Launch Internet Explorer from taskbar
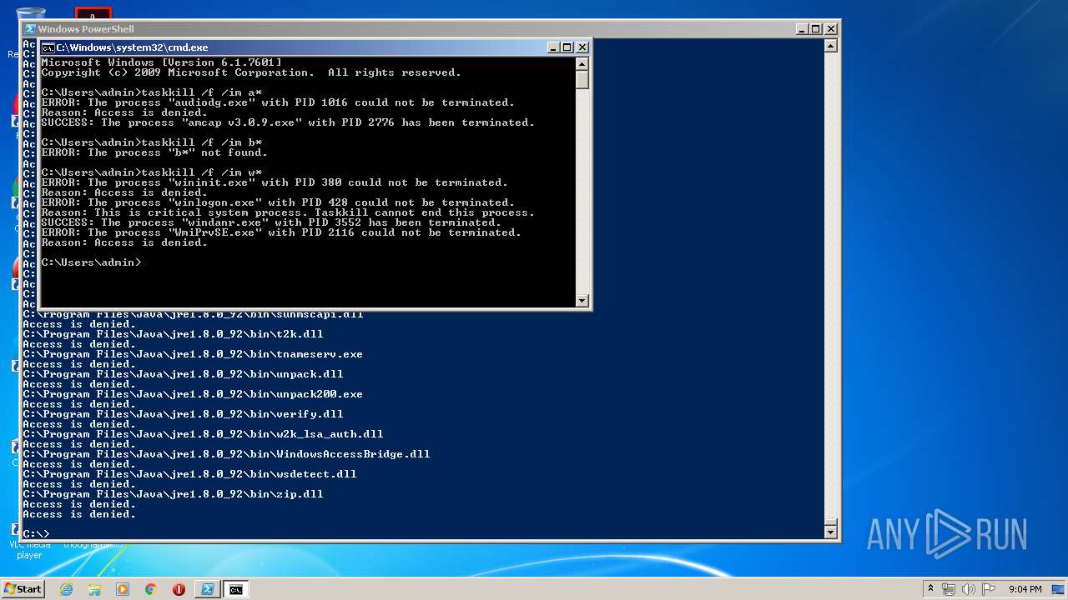This screenshot has width=1068, height=600. pyautogui.click(x=67, y=589)
